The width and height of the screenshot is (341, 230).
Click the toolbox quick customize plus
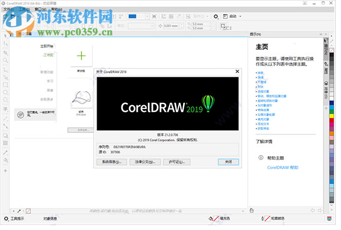pos(6,171)
